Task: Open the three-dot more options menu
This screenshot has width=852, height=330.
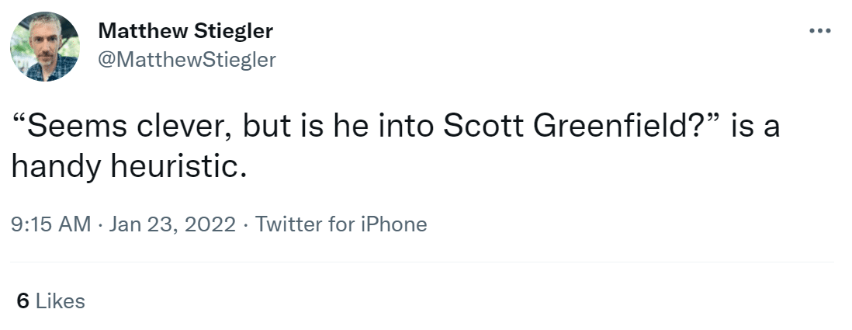Action: [x=819, y=32]
